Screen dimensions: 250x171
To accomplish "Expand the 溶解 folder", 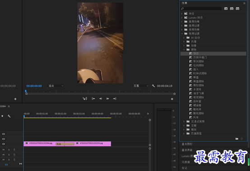I will point(184,126).
